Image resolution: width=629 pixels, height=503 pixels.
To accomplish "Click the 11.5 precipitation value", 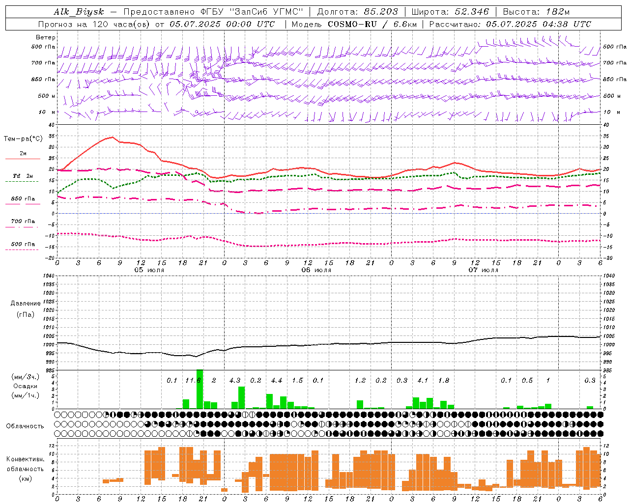I will 193,380.
